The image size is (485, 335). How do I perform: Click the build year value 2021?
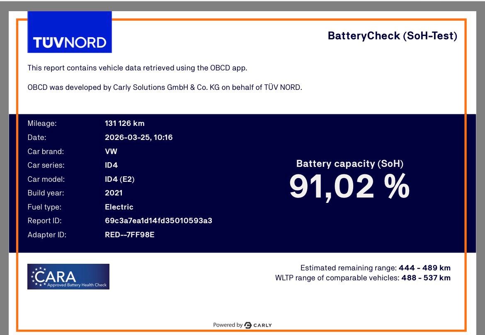point(114,193)
